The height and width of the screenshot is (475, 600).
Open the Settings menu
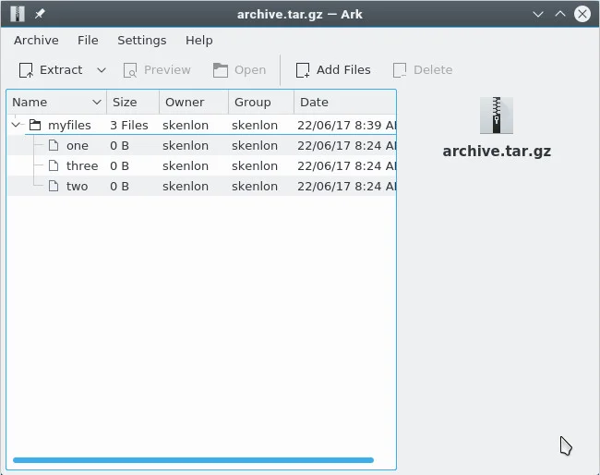tap(142, 41)
